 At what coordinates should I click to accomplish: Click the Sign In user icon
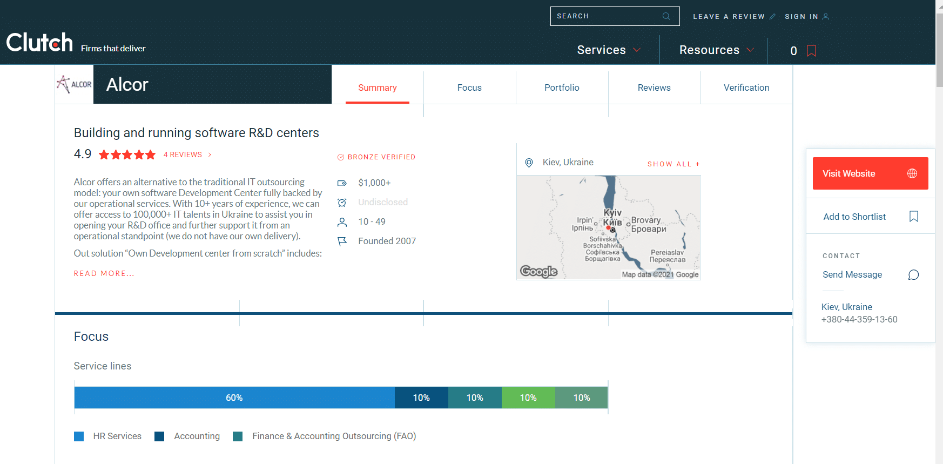pyautogui.click(x=825, y=17)
